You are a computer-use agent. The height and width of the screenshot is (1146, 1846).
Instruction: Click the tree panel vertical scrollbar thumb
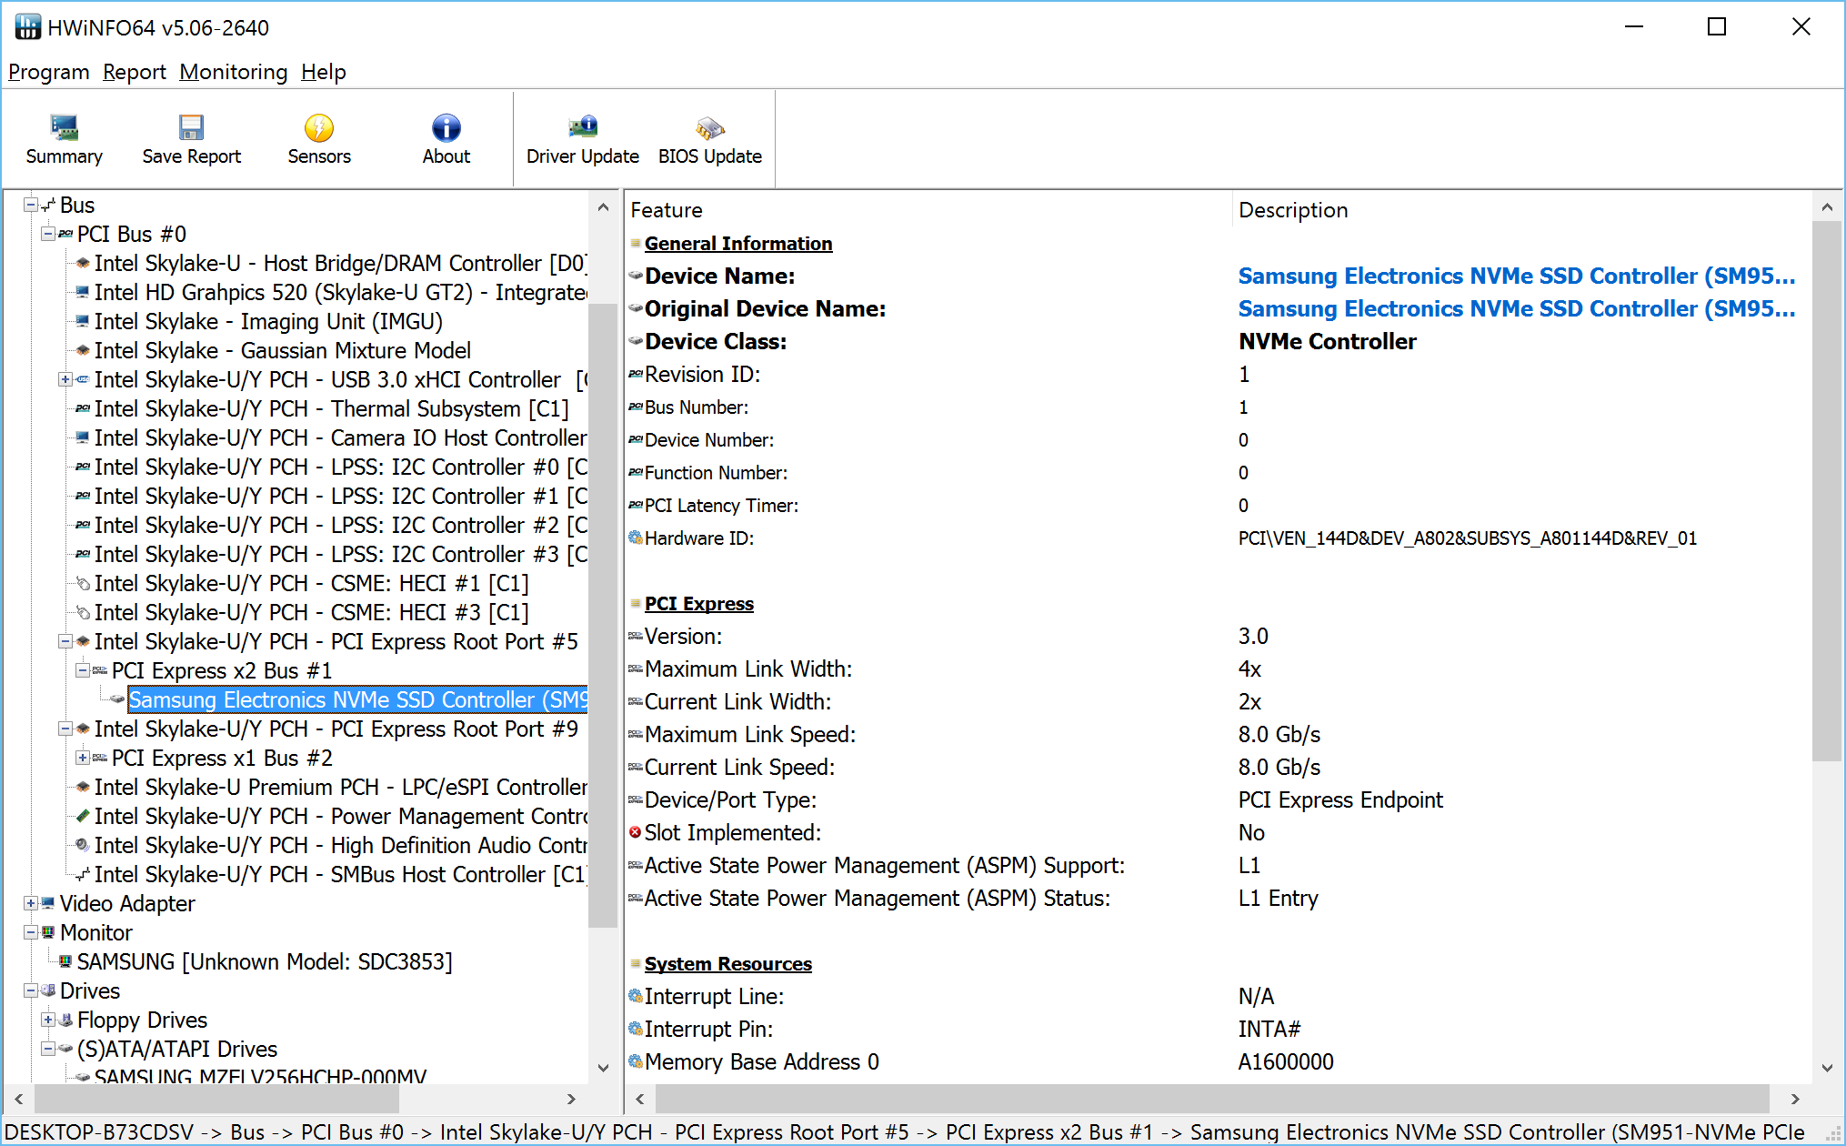pyautogui.click(x=603, y=614)
